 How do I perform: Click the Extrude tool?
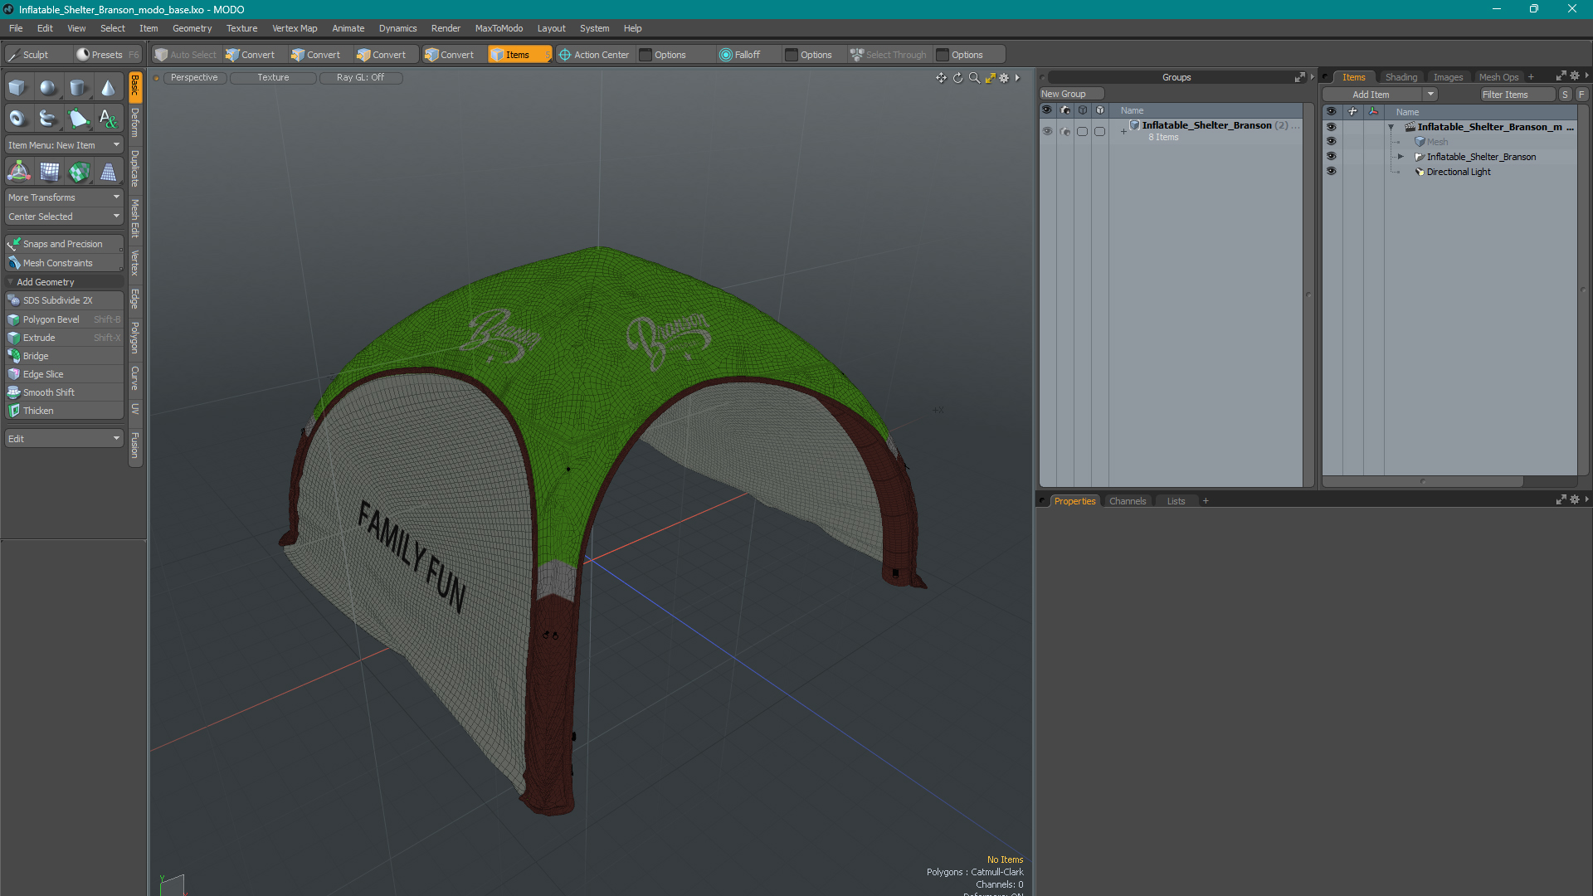64,338
